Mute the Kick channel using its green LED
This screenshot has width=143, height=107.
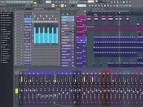(x=16, y=16)
